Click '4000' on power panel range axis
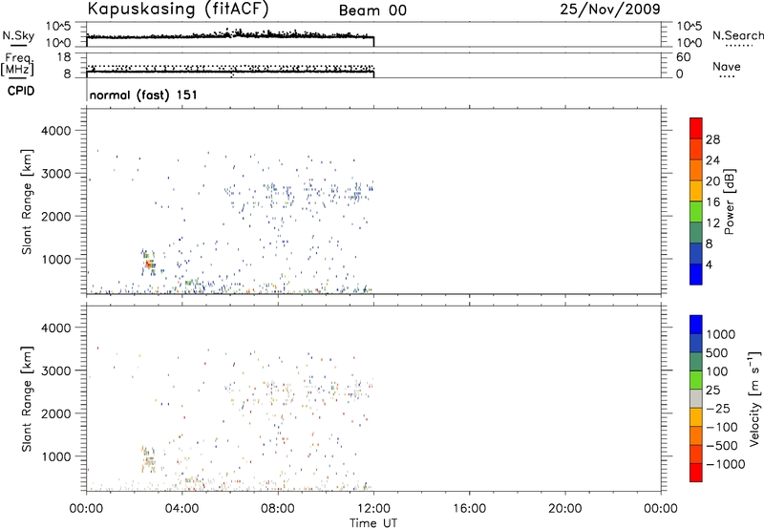This screenshot has height=529, width=764. pyautogui.click(x=56, y=131)
